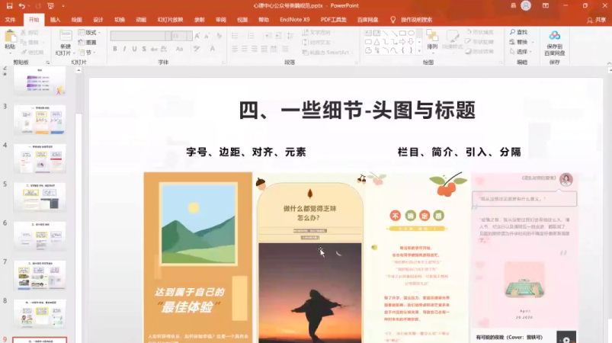This screenshot has width=612, height=343.
Task: Open the quick access toolbar customize arrow
Action: point(62,6)
